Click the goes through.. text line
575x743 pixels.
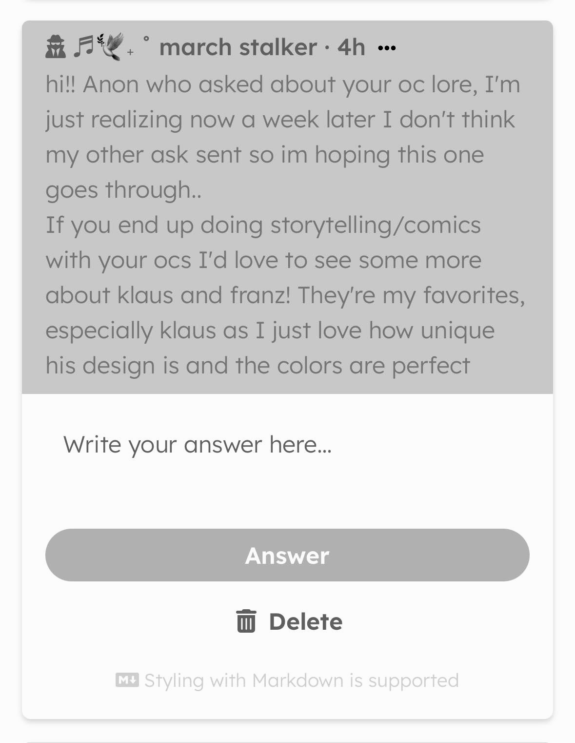[x=123, y=190]
